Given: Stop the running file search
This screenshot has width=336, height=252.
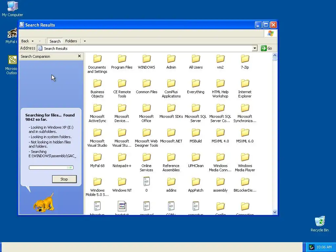Looking at the screenshot, I should click(x=64, y=179).
